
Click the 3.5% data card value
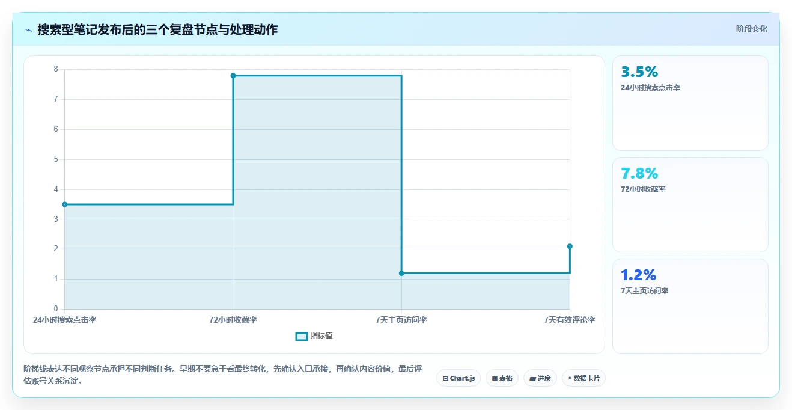[639, 72]
